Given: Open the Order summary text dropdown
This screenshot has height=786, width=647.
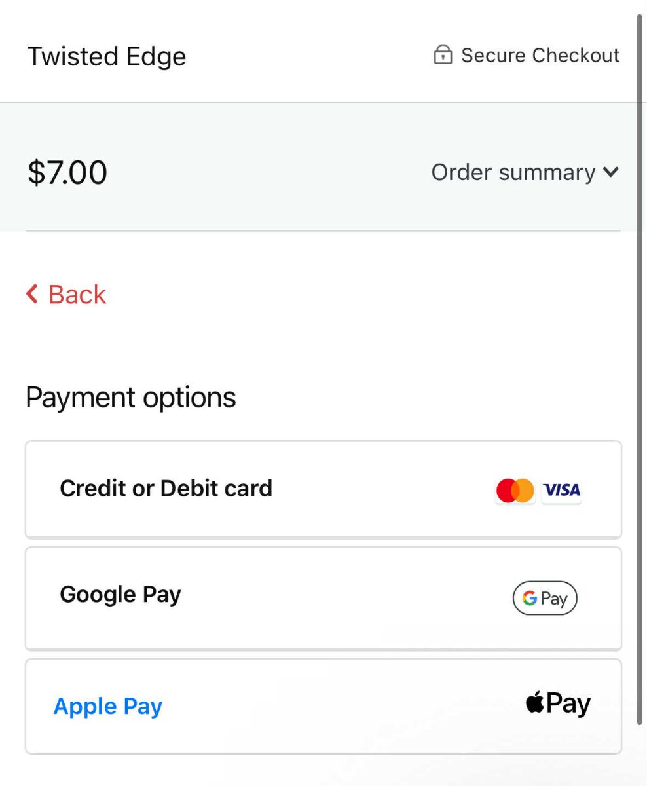Looking at the screenshot, I should coord(513,172).
